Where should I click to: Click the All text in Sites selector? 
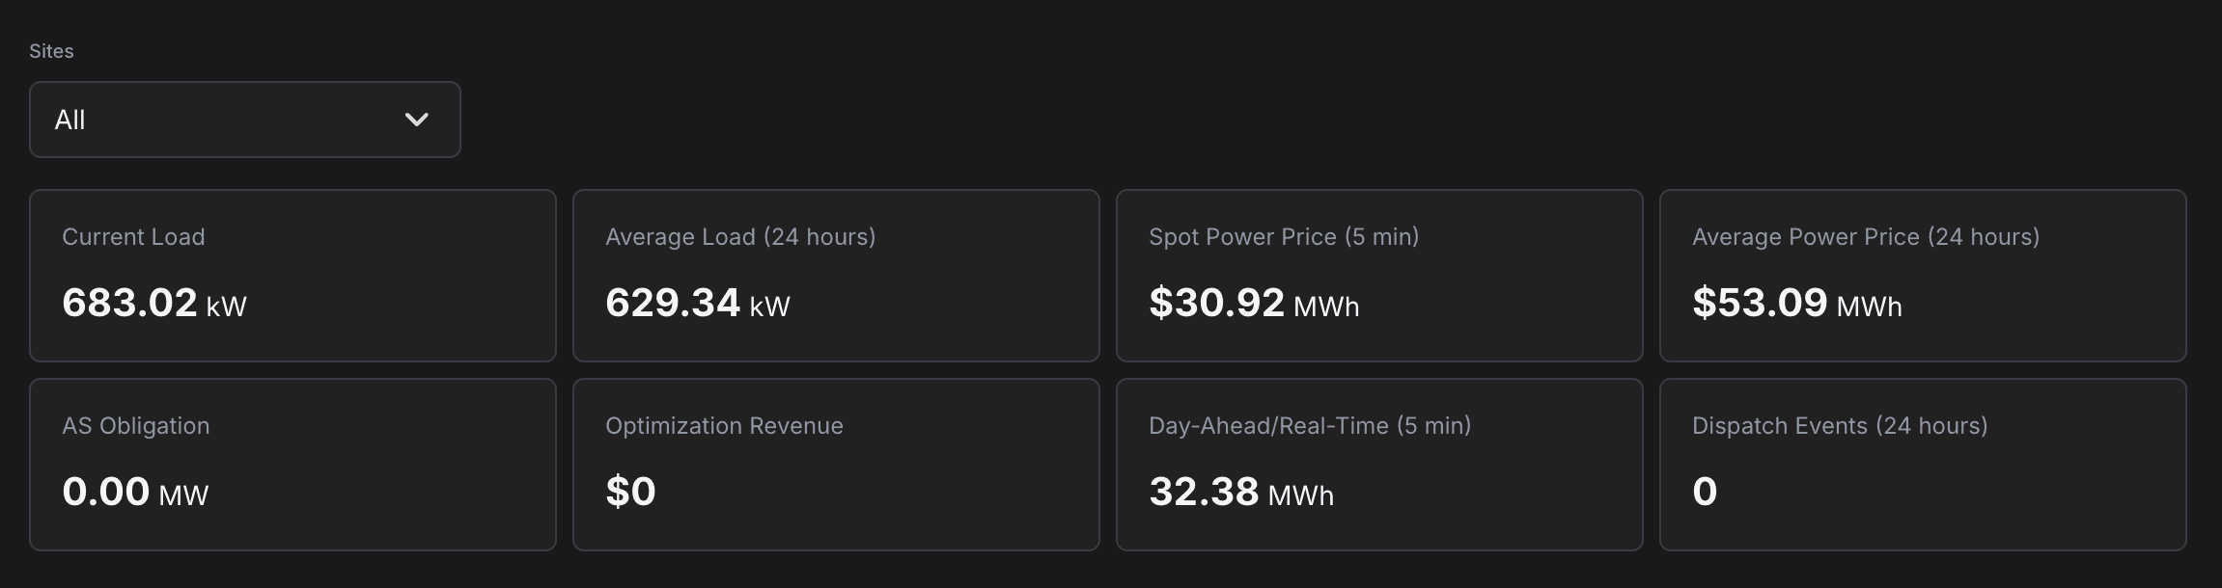click(x=70, y=120)
